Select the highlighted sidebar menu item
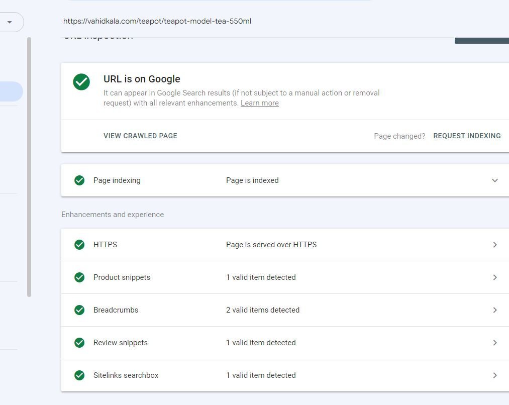Screen dimensions: 509x405 point(11,91)
